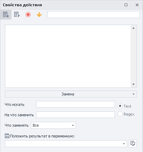Viewport: 143px width, 152px height.
Task: Close the Свойства действия panel
Action: (137, 5)
